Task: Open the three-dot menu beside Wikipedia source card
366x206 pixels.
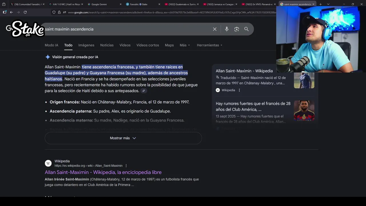Action: click(239, 90)
